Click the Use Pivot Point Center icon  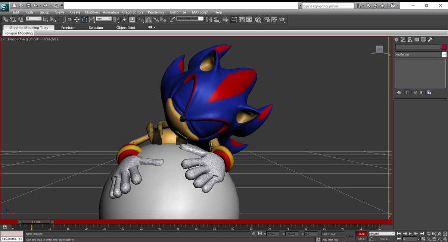(x=115, y=19)
